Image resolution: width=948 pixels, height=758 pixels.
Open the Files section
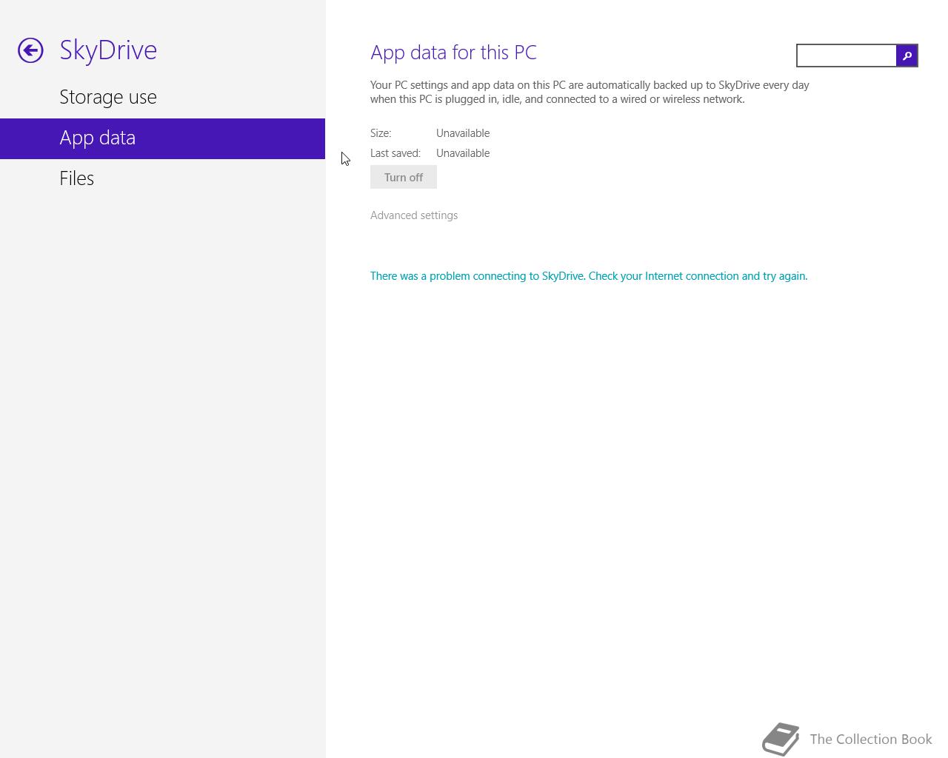pyautogui.click(x=162, y=178)
